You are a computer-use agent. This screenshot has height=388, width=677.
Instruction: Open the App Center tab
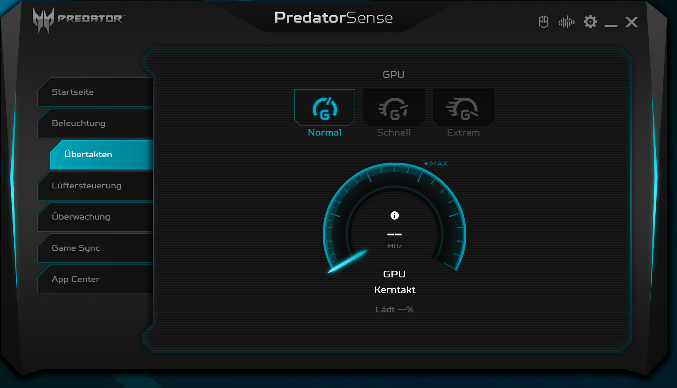[95, 279]
